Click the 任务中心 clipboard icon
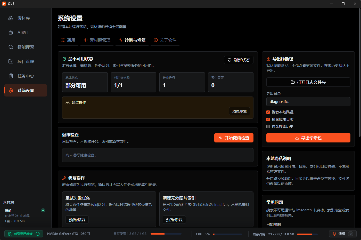The width and height of the screenshot is (361, 240). 11,76
